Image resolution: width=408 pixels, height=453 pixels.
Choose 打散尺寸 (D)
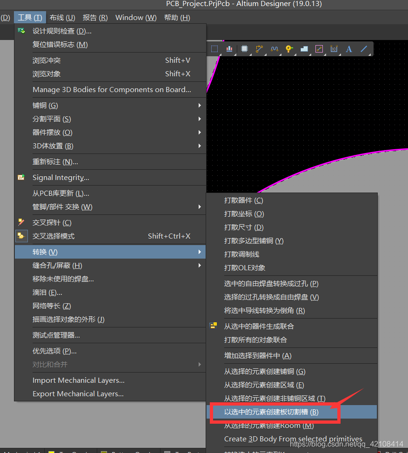coord(292,227)
